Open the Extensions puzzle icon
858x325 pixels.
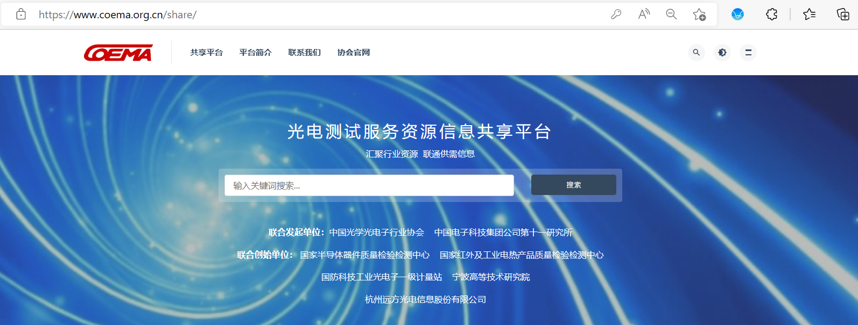coord(771,15)
